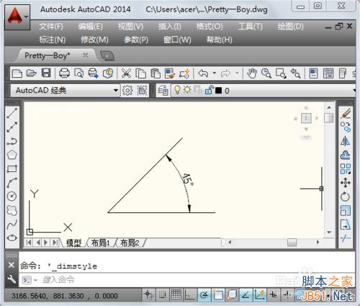Click the Plot print icon
This screenshot has width=360, height=306.
click(64, 73)
